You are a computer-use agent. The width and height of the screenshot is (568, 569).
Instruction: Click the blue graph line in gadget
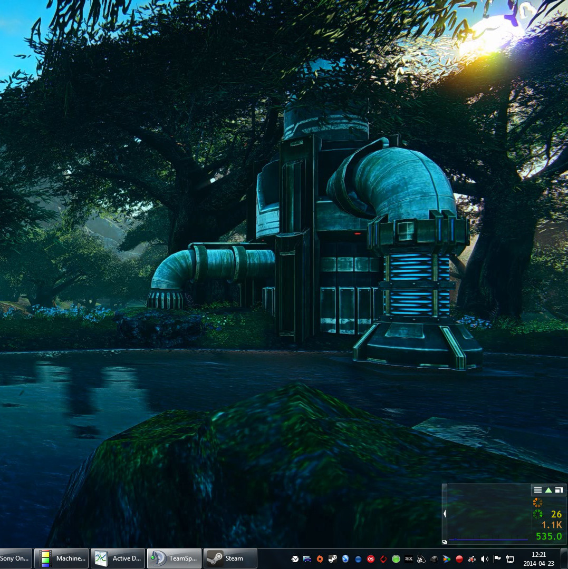click(x=488, y=539)
